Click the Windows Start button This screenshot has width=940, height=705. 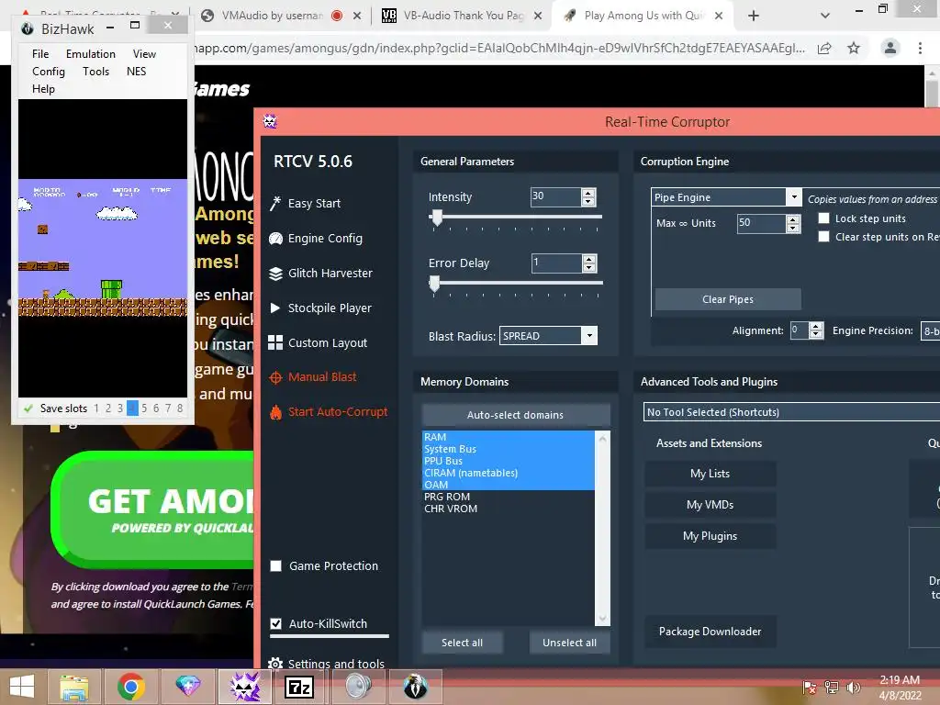point(22,687)
